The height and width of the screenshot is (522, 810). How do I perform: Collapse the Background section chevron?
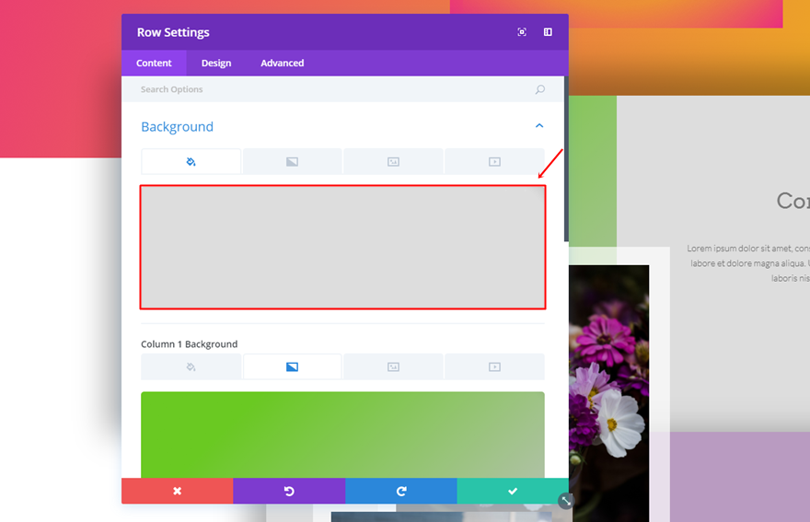539,125
